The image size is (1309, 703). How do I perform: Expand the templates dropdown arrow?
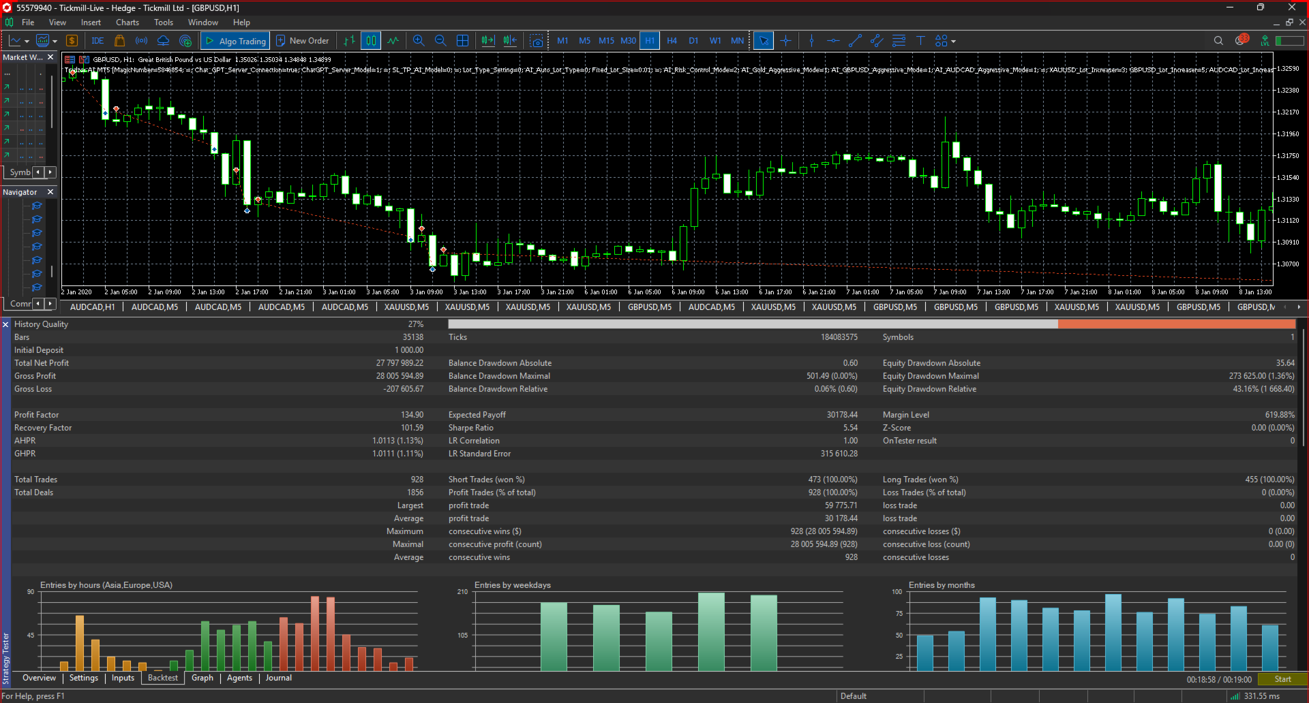(55, 42)
